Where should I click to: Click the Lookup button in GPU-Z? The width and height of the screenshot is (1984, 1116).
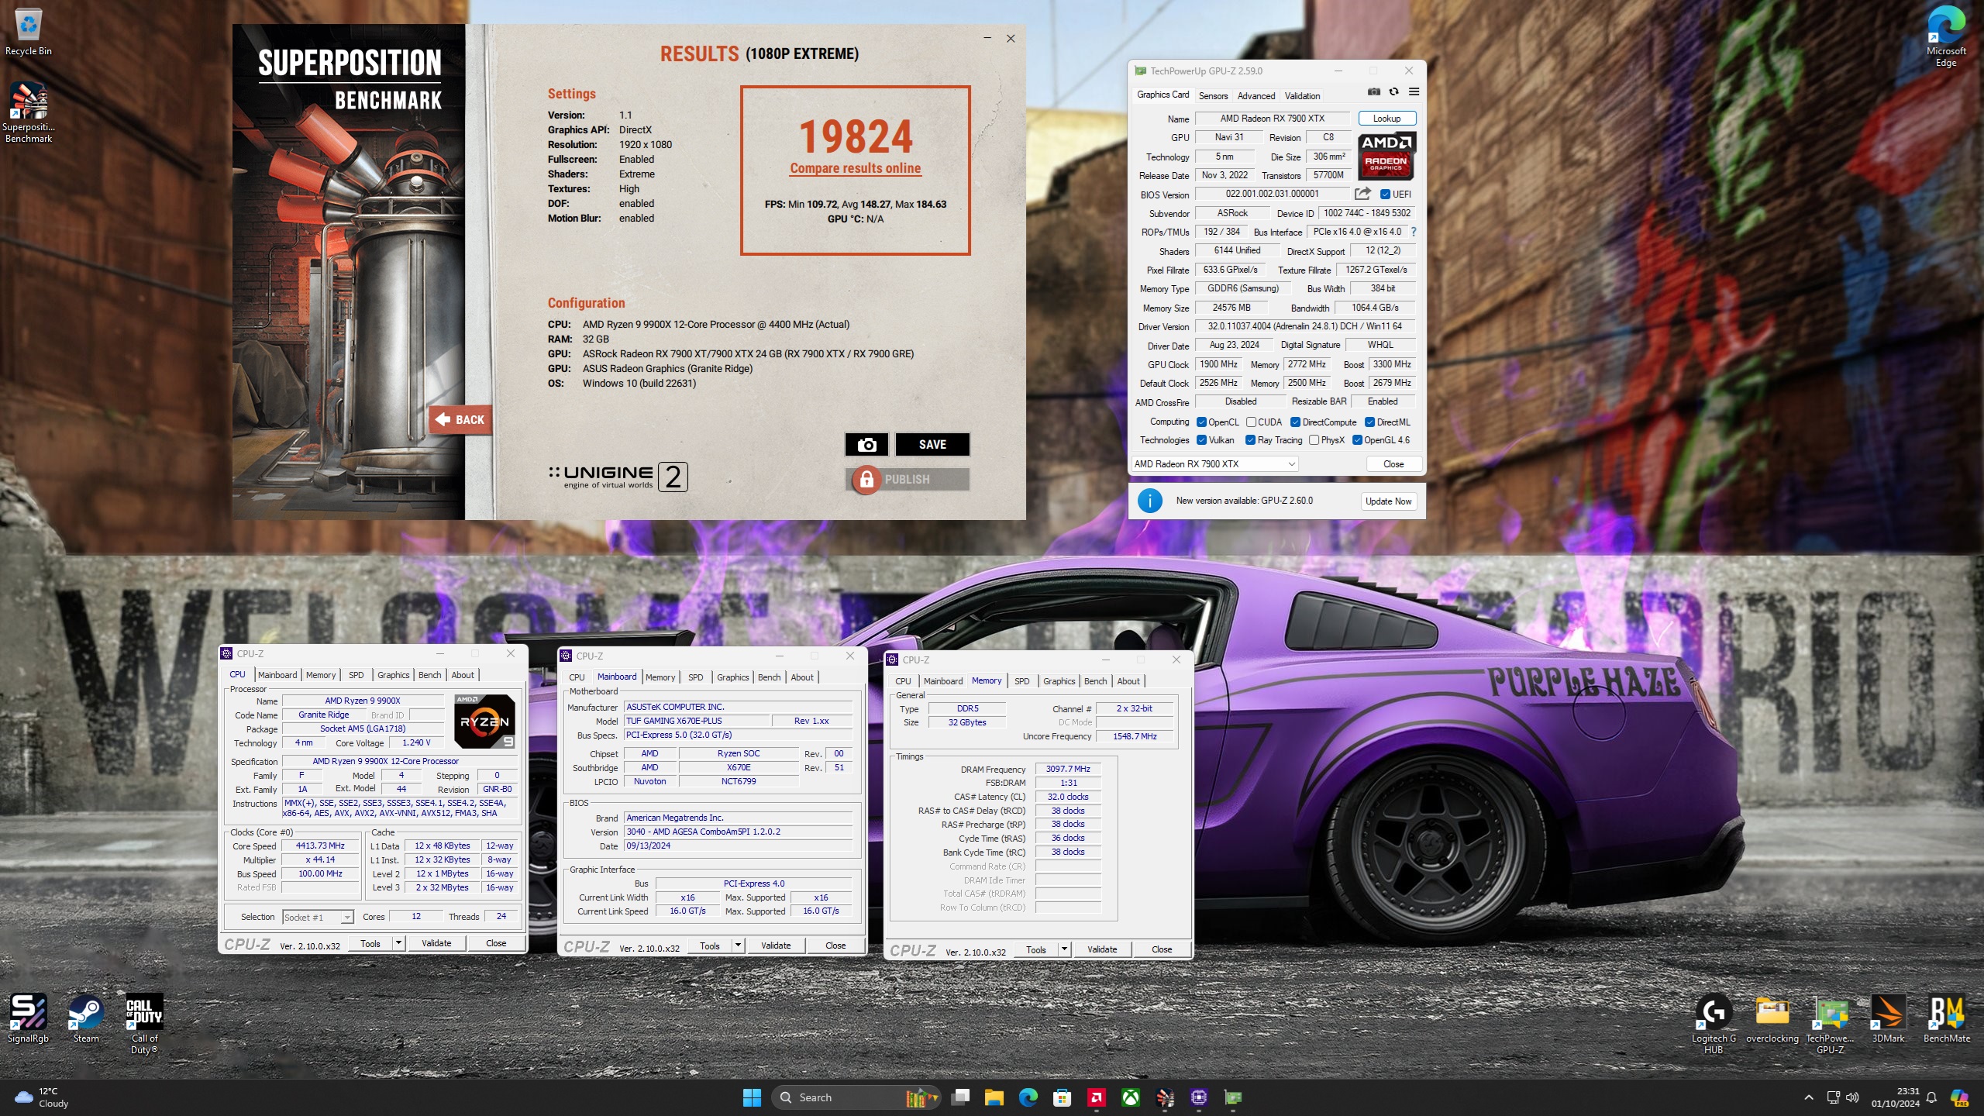pyautogui.click(x=1386, y=119)
